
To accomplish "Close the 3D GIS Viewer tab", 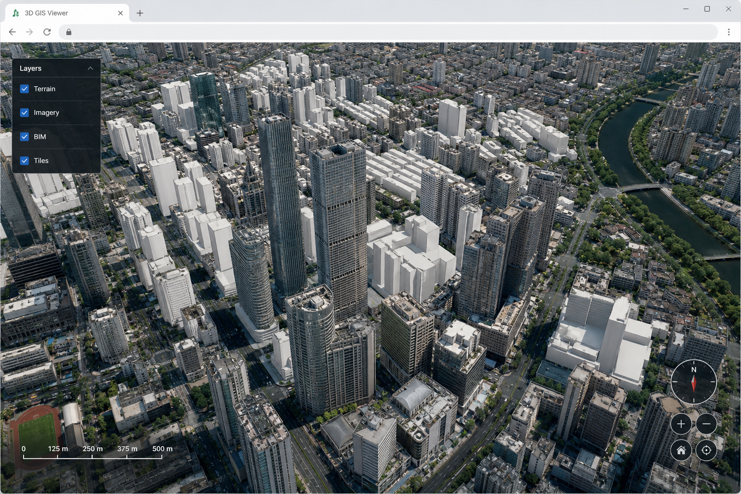I will pyautogui.click(x=120, y=13).
